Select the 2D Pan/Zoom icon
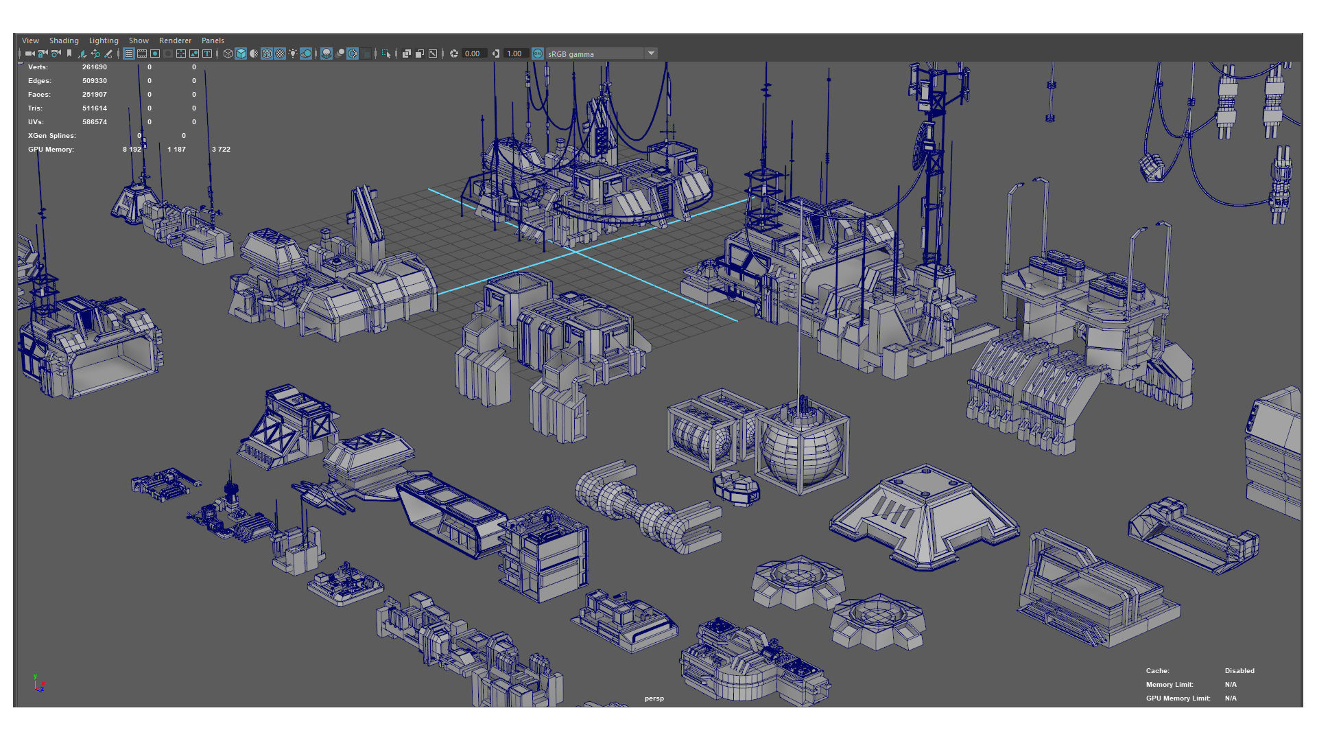Viewport: 1317px width, 741px height. (95, 54)
